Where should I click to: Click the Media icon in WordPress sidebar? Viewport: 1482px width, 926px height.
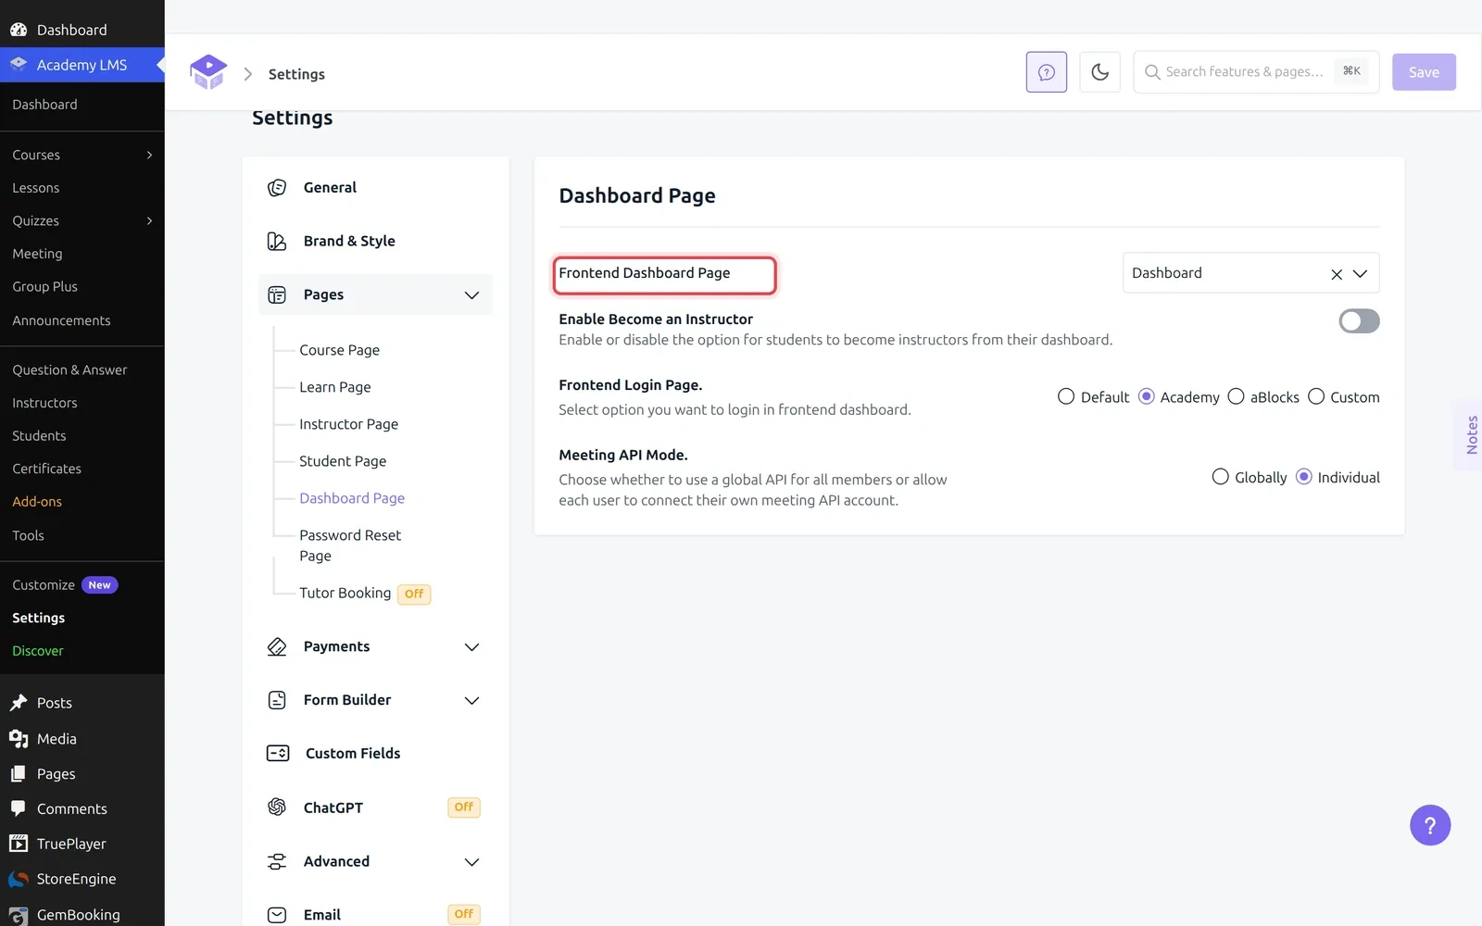coord(19,739)
